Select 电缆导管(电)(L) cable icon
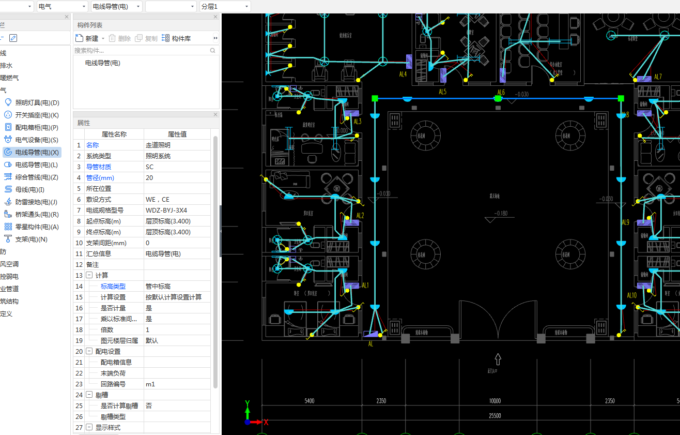The image size is (680, 435). point(8,164)
